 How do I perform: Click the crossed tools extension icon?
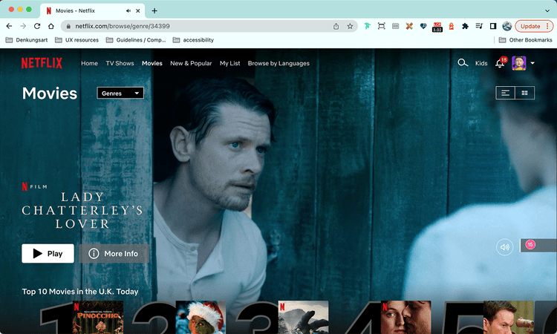(409, 26)
